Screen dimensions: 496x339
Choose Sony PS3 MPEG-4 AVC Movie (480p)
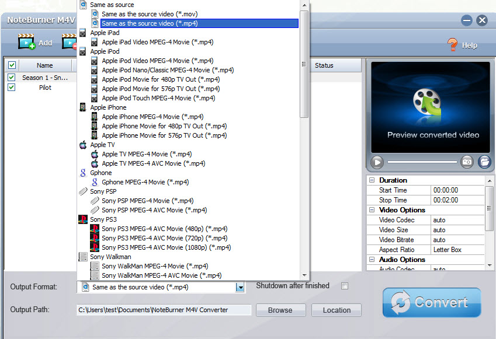165,229
